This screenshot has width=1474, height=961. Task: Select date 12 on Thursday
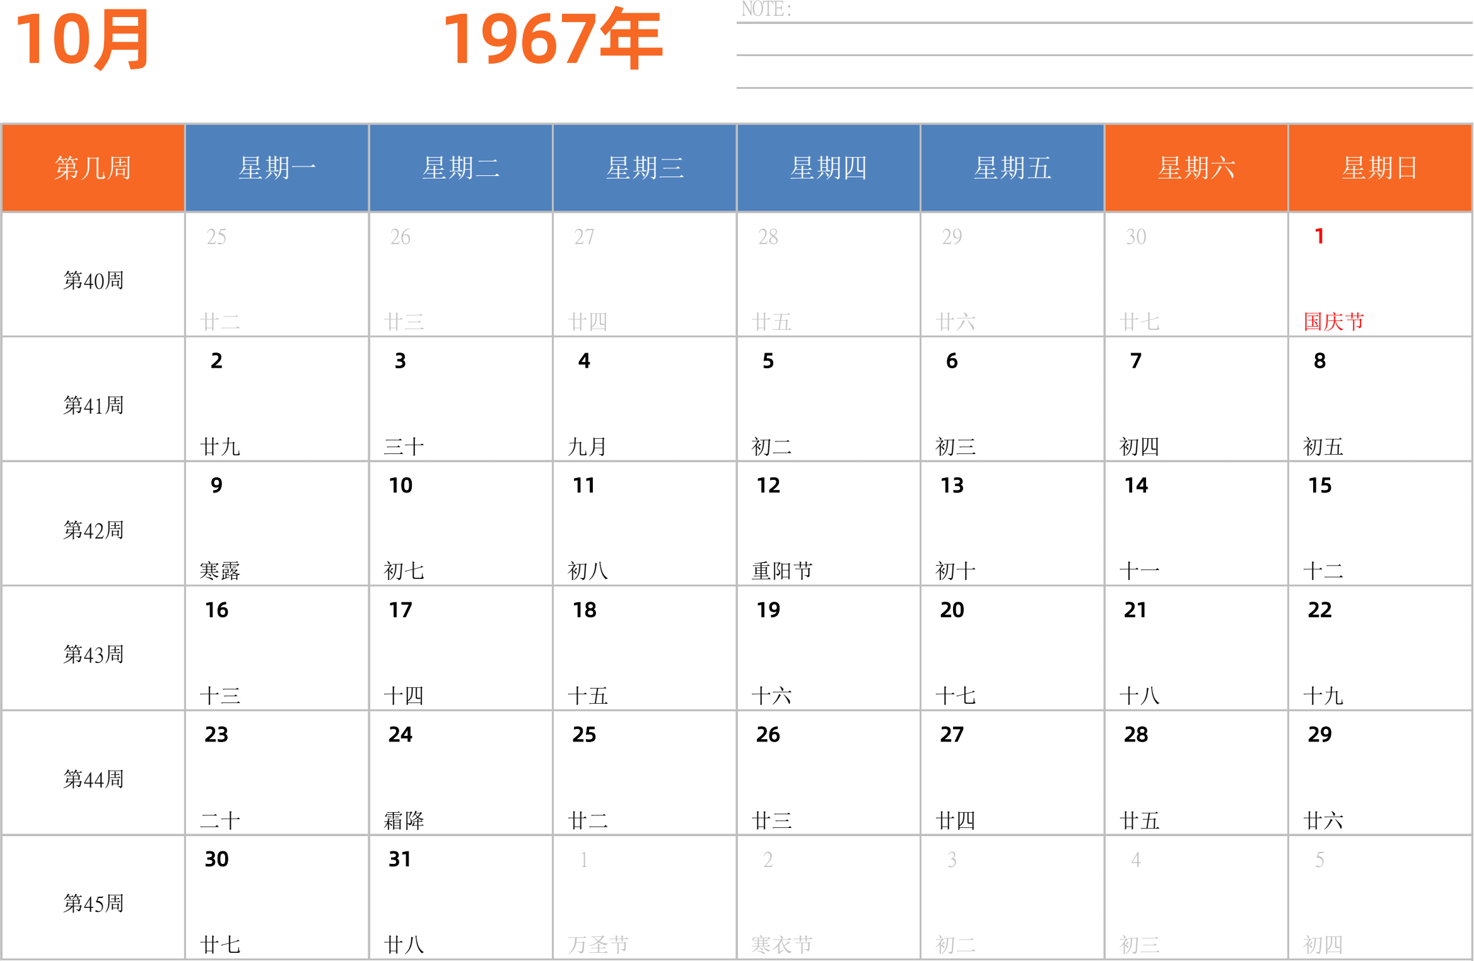coord(768,486)
